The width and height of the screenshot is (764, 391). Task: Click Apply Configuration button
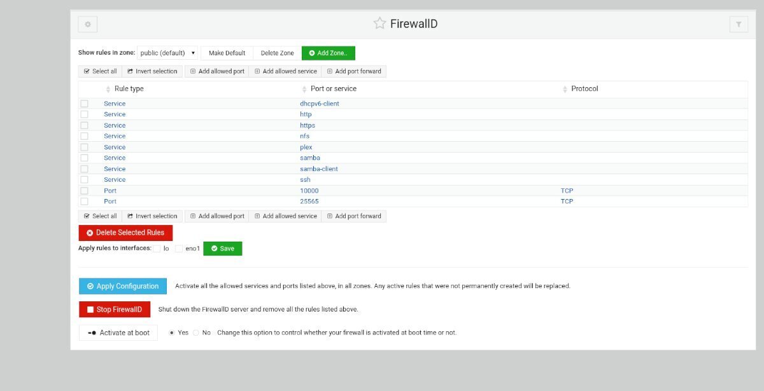tap(123, 286)
